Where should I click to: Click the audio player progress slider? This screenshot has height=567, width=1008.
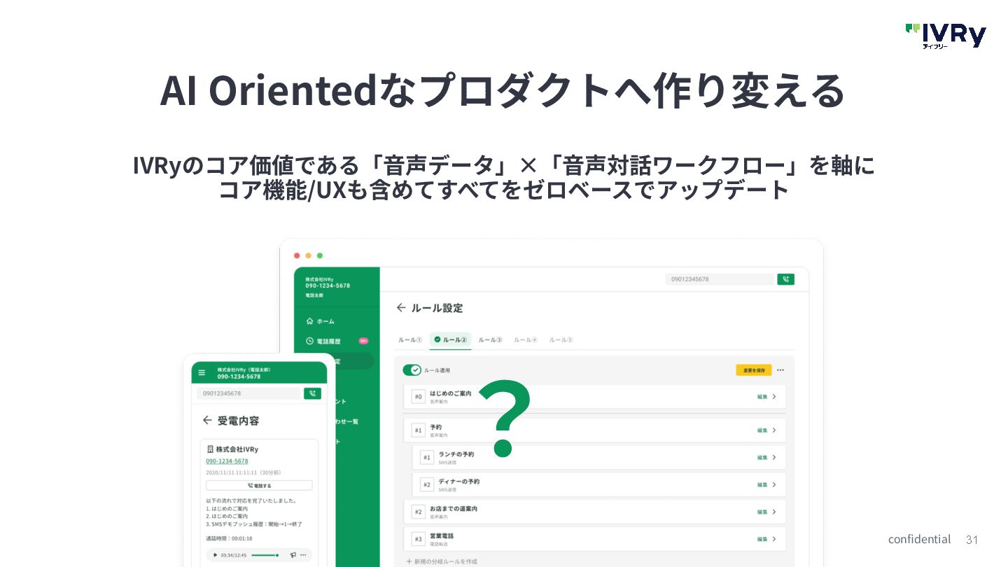[x=265, y=554]
